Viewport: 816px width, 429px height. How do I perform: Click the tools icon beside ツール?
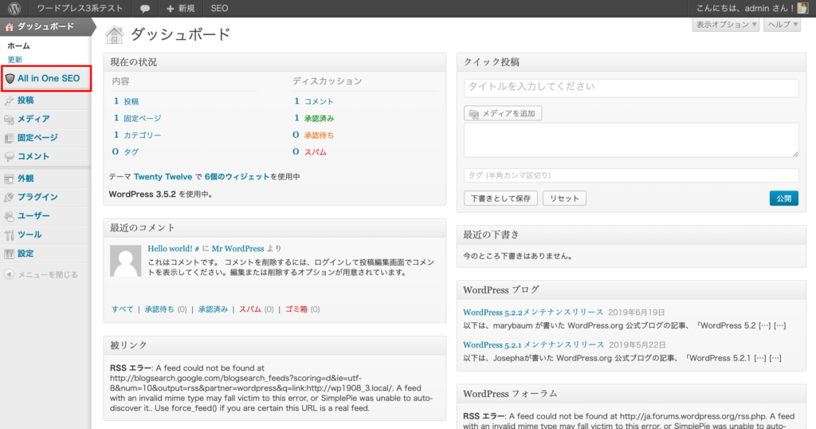(x=9, y=234)
